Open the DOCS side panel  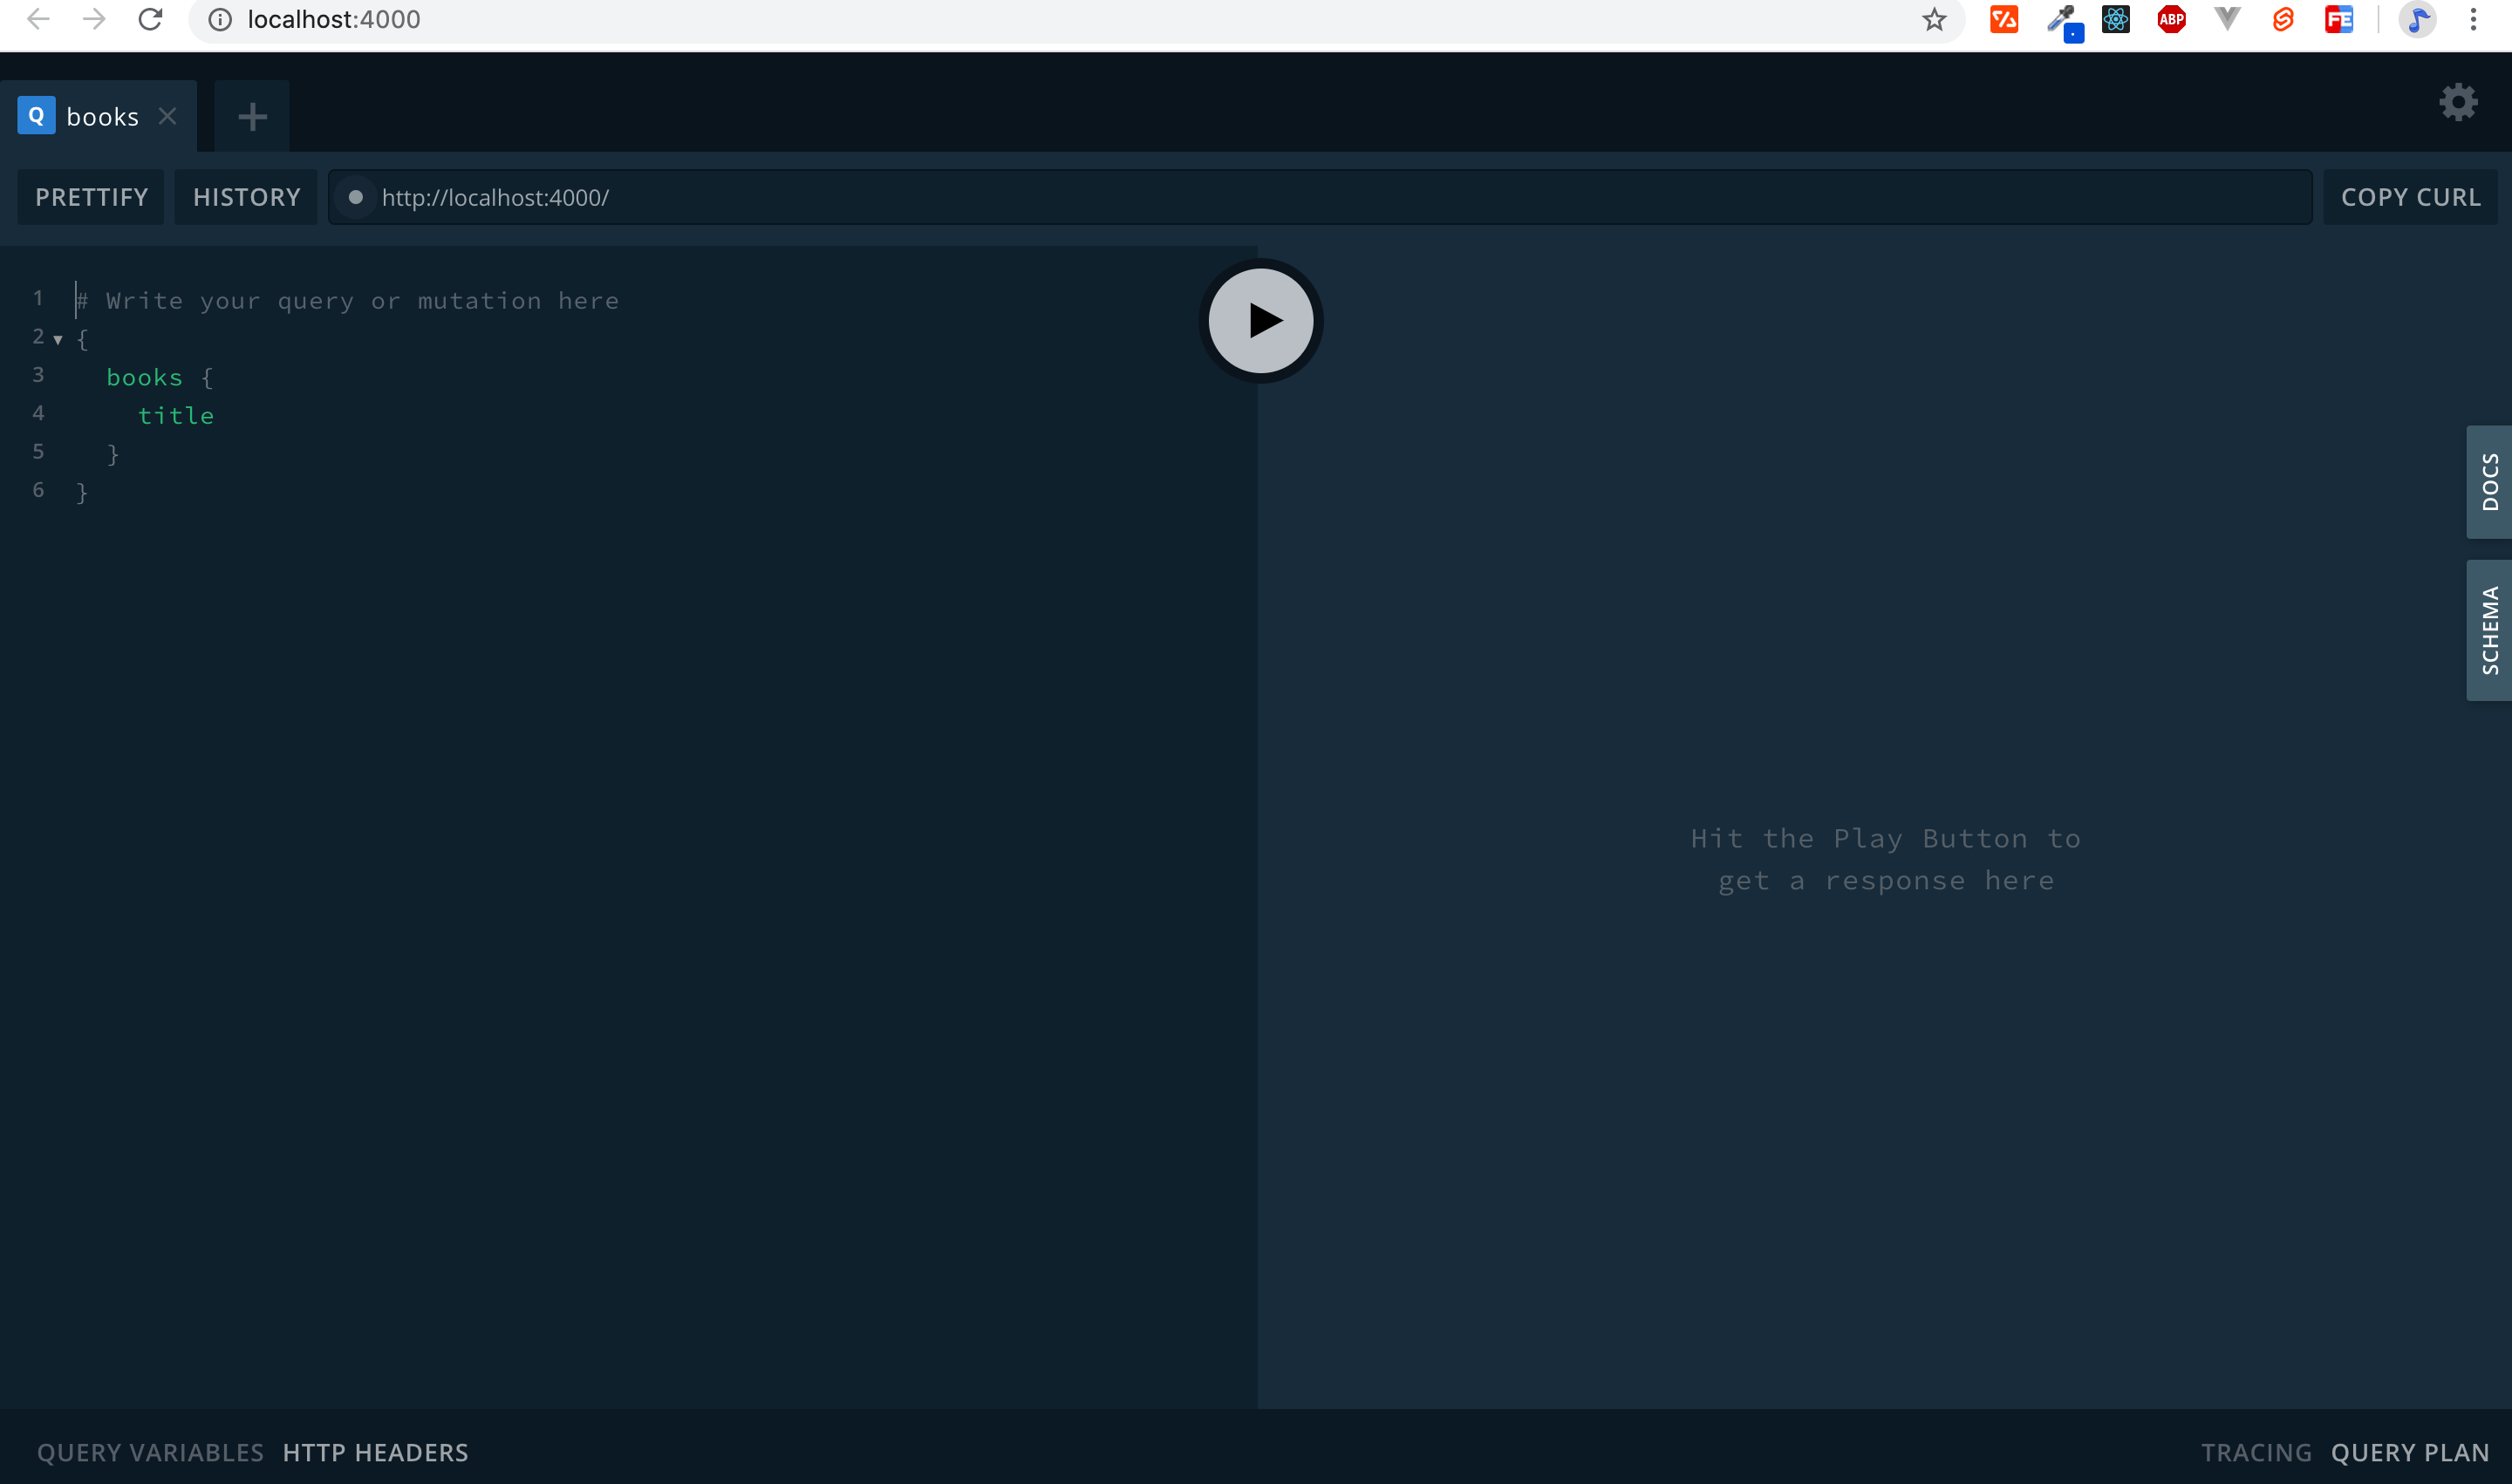pyautogui.click(x=2489, y=482)
